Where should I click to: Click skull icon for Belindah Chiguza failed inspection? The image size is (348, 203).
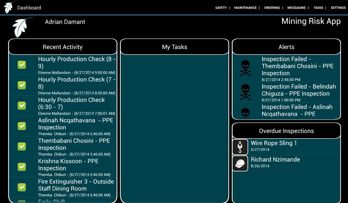click(245, 92)
